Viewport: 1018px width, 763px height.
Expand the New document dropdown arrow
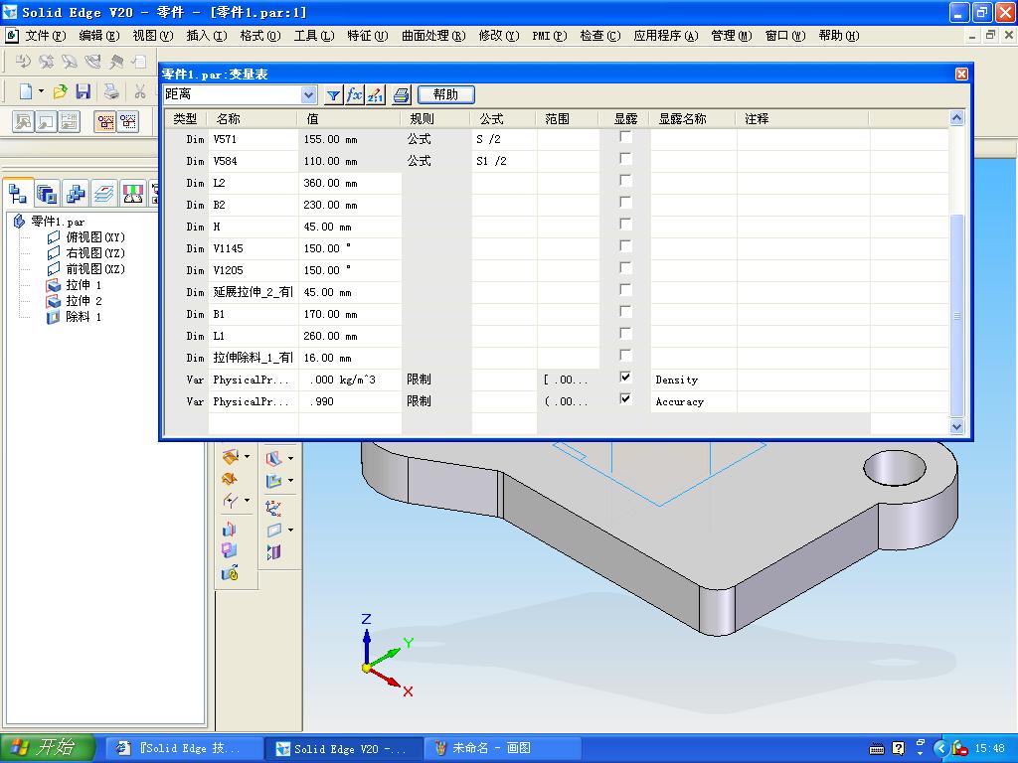pos(41,91)
